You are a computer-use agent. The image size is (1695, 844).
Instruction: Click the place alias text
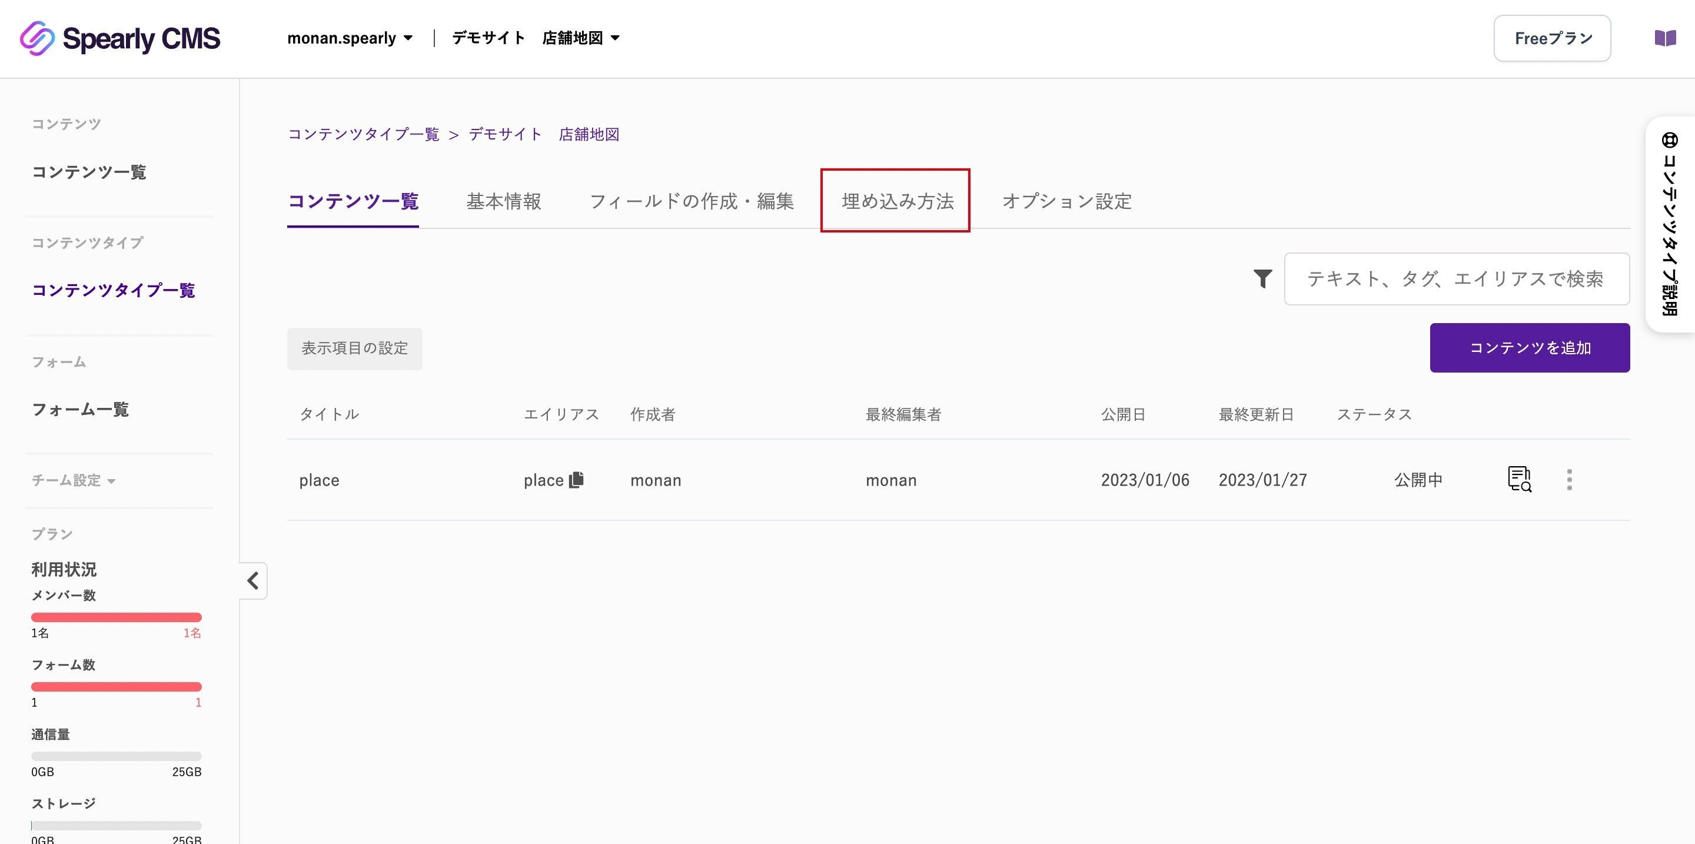click(x=543, y=480)
